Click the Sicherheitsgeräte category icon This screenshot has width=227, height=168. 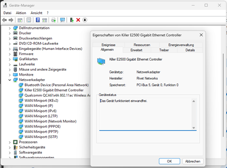(x=15, y=147)
